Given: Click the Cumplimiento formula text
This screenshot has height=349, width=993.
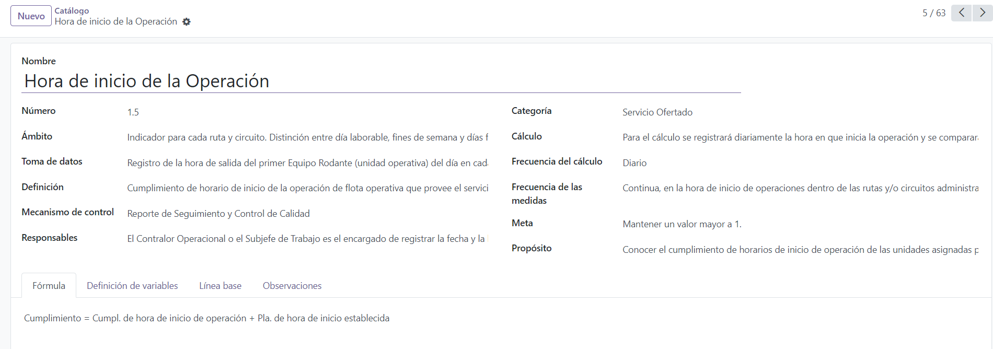Looking at the screenshot, I should (x=206, y=318).
